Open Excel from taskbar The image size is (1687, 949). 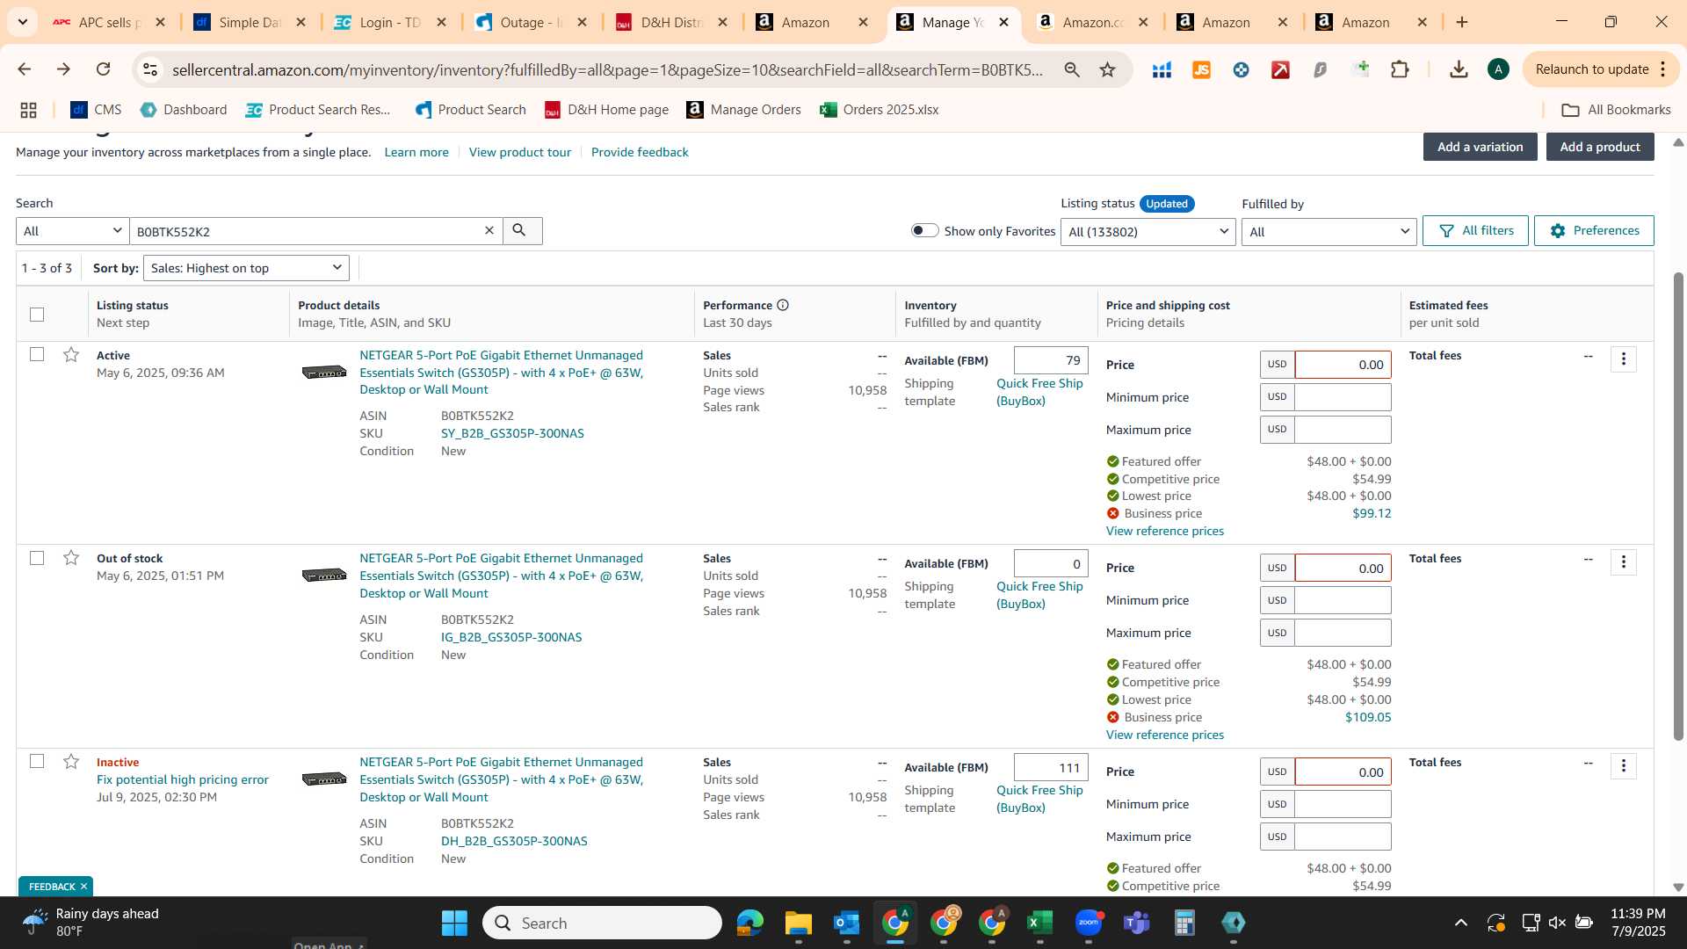point(1039,923)
